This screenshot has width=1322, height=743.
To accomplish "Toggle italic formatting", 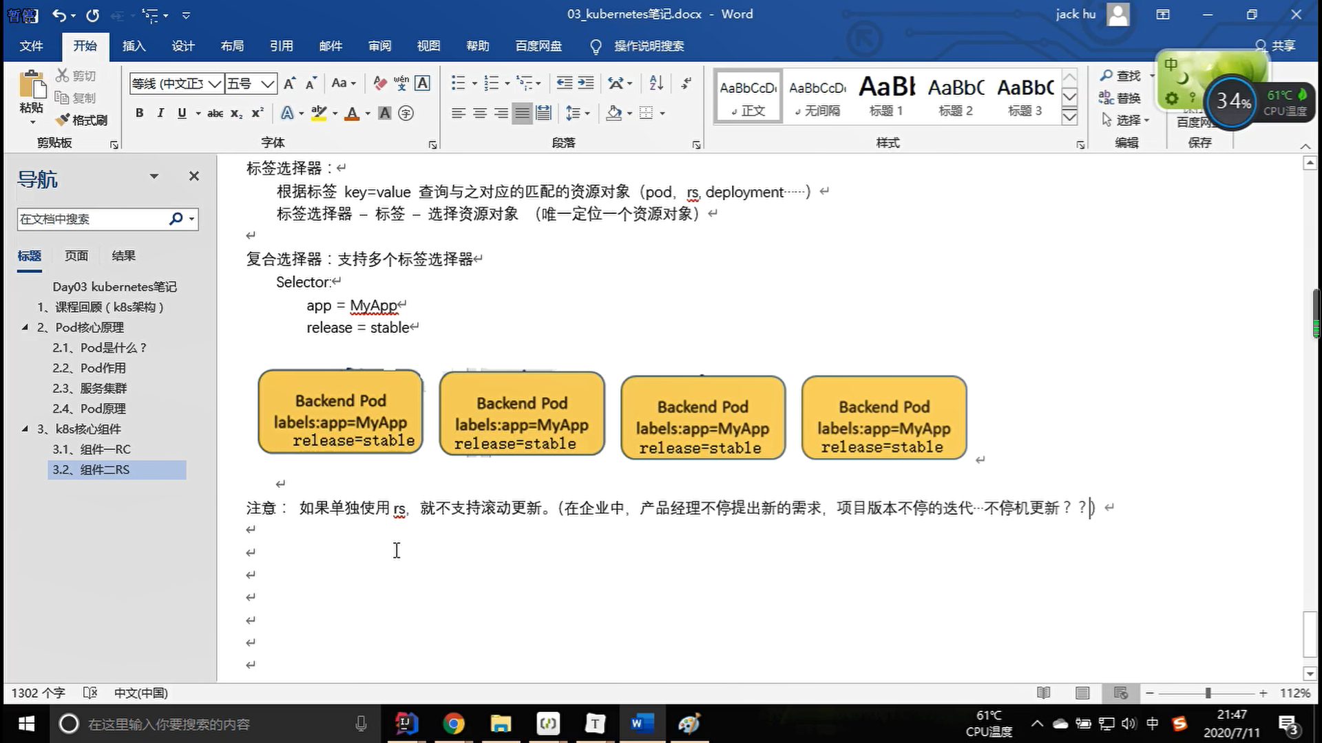I will (x=160, y=113).
